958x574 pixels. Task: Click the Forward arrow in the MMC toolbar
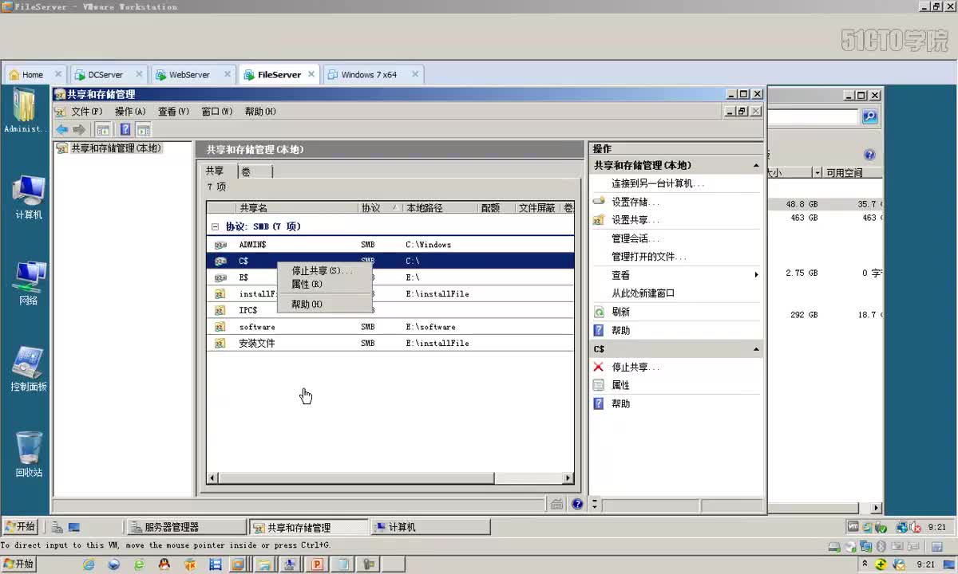(x=79, y=130)
